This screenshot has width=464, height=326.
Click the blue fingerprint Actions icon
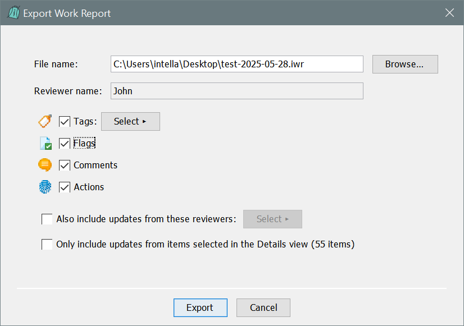[46, 187]
